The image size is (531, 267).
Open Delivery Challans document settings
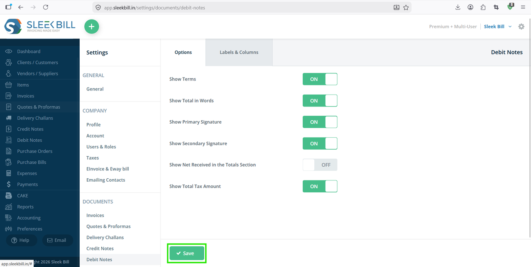(x=105, y=238)
